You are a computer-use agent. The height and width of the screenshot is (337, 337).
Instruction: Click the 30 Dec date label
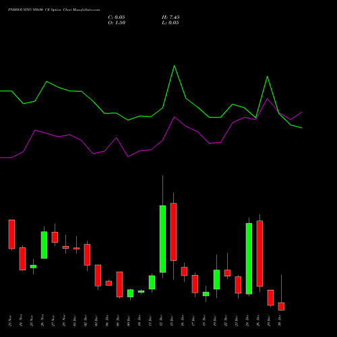click(x=280, y=321)
